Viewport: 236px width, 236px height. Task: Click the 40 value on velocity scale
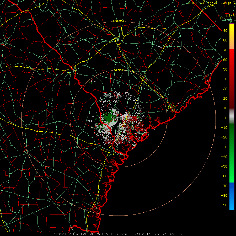tap(225, 79)
